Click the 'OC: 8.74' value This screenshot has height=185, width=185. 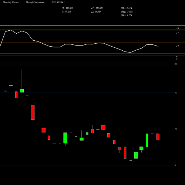[x=127, y=8]
